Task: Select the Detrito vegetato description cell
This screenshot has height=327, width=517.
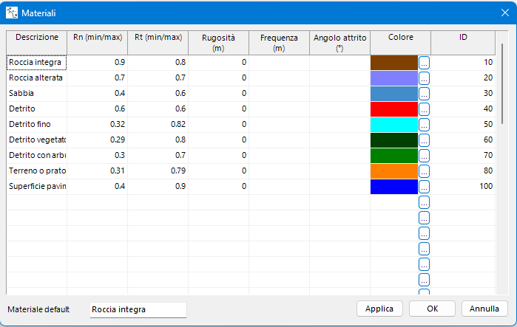Action: coord(36,140)
